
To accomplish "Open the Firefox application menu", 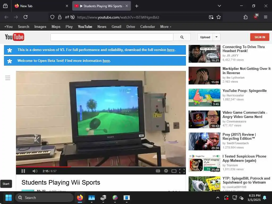I will click(265, 17).
